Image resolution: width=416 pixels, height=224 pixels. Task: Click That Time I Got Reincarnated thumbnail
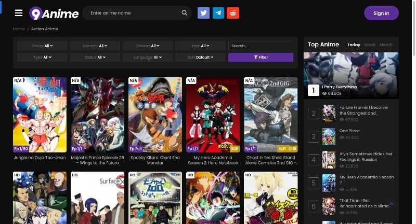click(x=329, y=206)
